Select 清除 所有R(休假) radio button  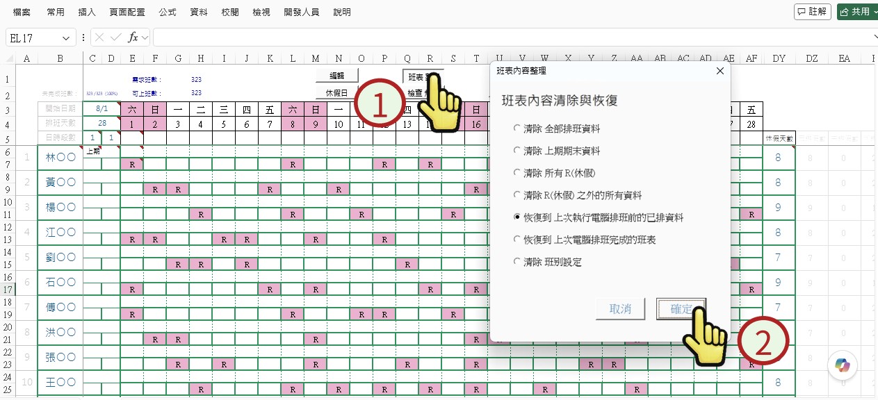click(x=517, y=173)
